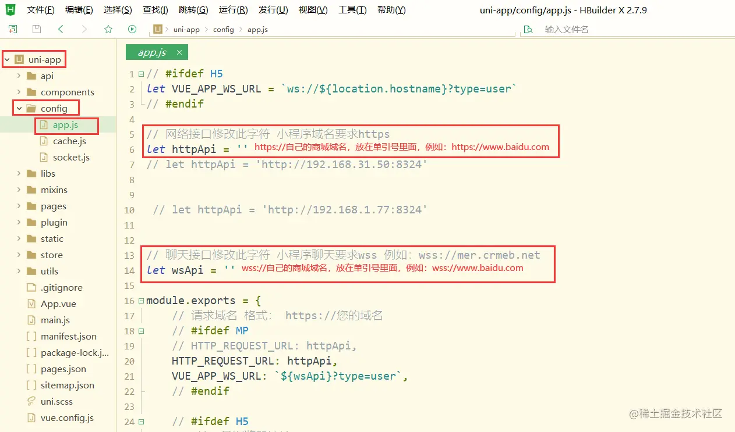Image resolution: width=735 pixels, height=432 pixels.
Task: Open App.vue in the file tree
Action: point(58,304)
